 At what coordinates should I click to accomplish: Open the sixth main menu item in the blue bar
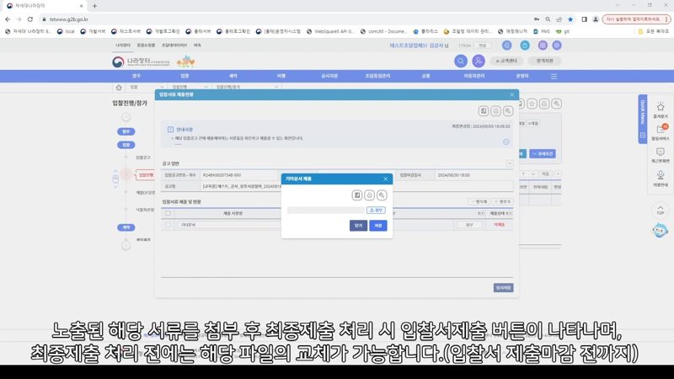pyautogui.click(x=377, y=76)
